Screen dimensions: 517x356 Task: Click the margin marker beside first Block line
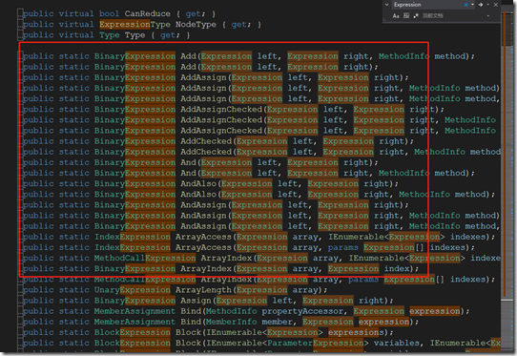pyautogui.click(x=20, y=332)
